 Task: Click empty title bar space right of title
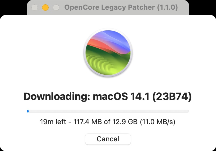click(183, 8)
